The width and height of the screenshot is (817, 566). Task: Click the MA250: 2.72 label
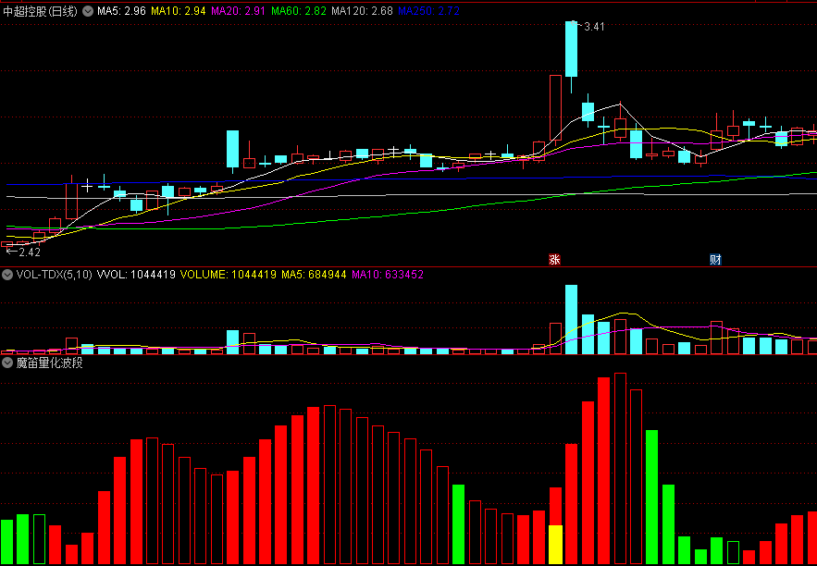[428, 11]
